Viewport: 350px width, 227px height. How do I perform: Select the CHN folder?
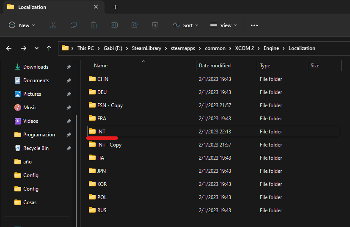[x=214, y=79]
